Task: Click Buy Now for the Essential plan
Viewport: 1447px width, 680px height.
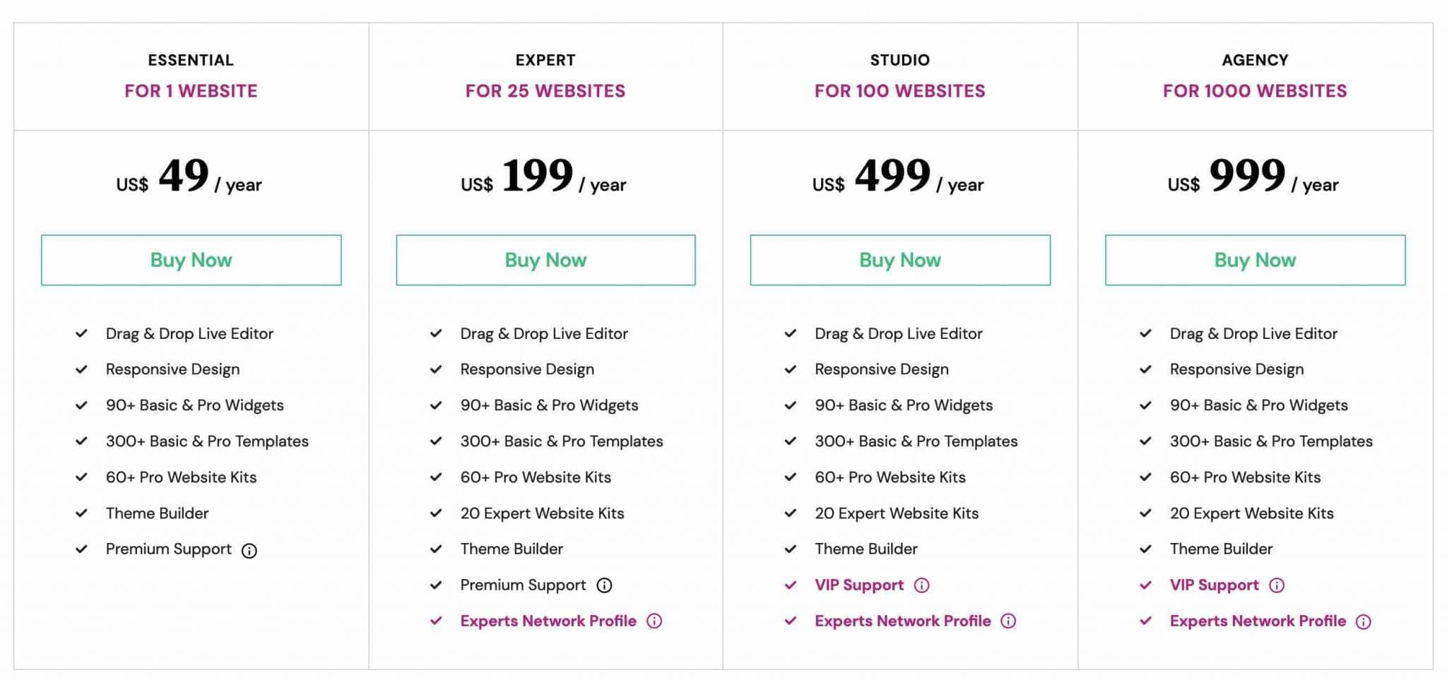Action: point(191,260)
